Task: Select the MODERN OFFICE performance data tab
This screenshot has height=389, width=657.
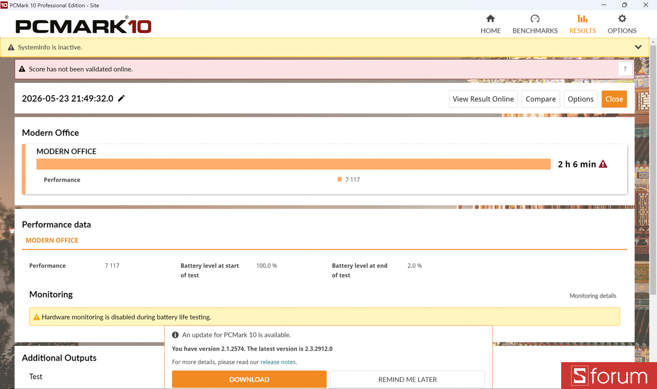Action: [x=52, y=241]
